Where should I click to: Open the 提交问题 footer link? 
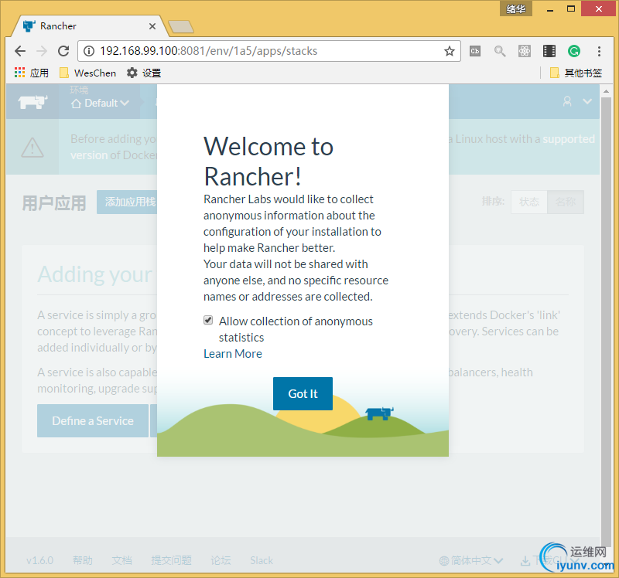pyautogui.click(x=171, y=560)
